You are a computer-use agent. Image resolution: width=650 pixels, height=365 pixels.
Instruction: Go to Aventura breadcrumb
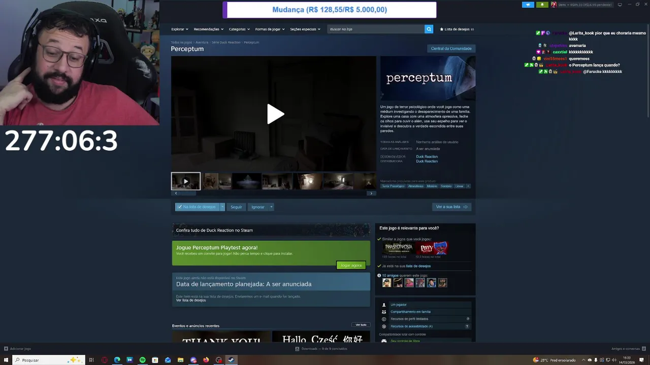tap(202, 43)
